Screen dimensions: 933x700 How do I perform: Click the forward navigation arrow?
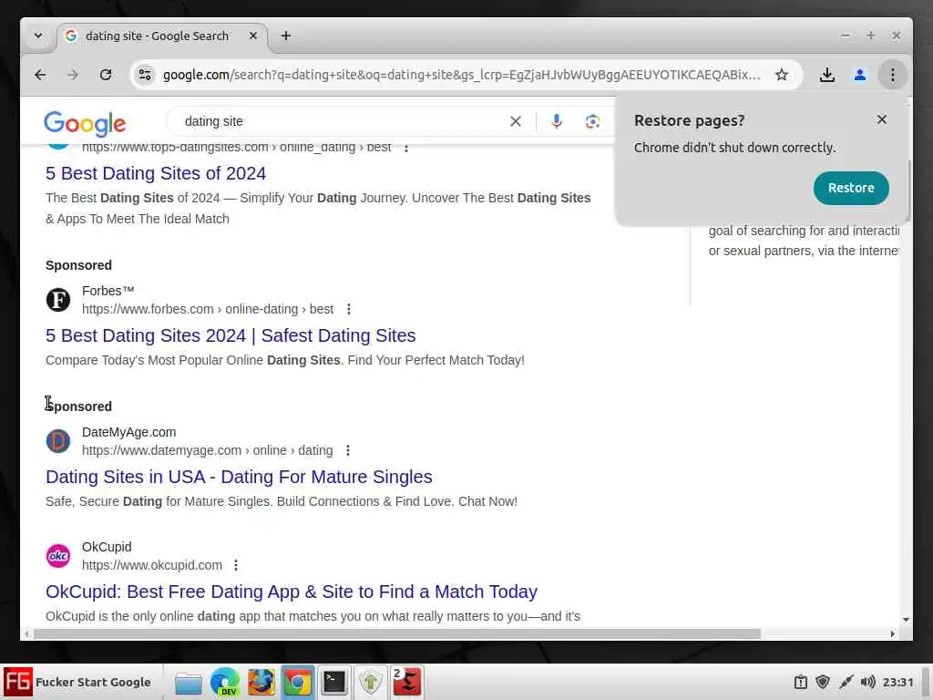(73, 75)
